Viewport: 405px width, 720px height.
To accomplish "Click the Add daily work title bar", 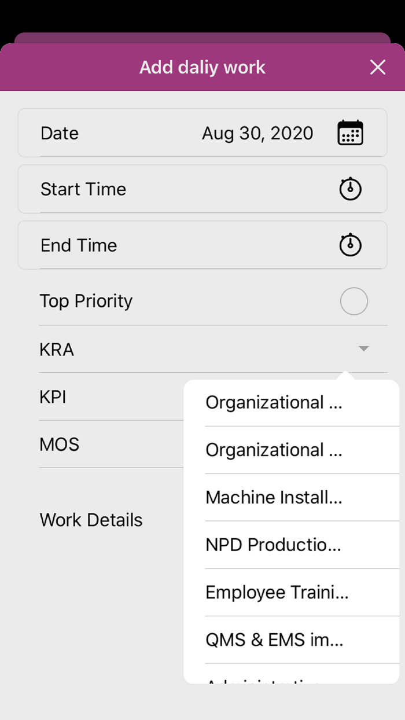I will tap(202, 67).
